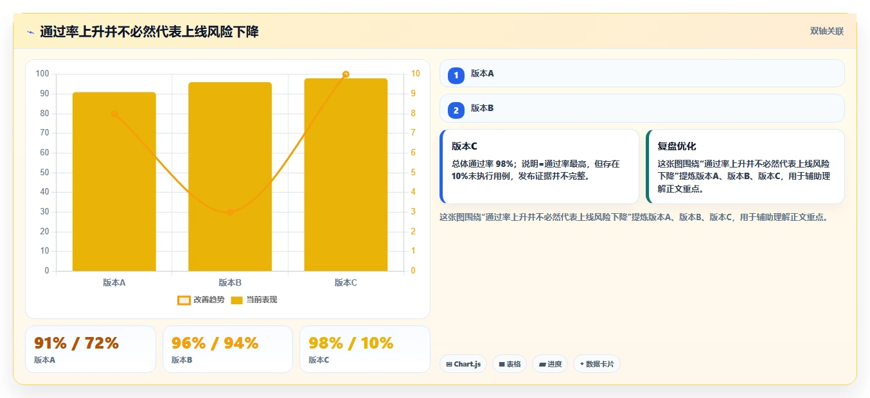Toggle the 改善趋势 legend entry
The height and width of the screenshot is (398, 870).
point(201,300)
